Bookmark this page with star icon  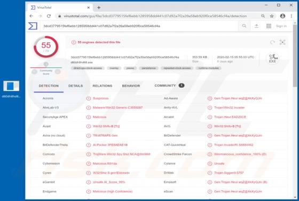pos(272,16)
